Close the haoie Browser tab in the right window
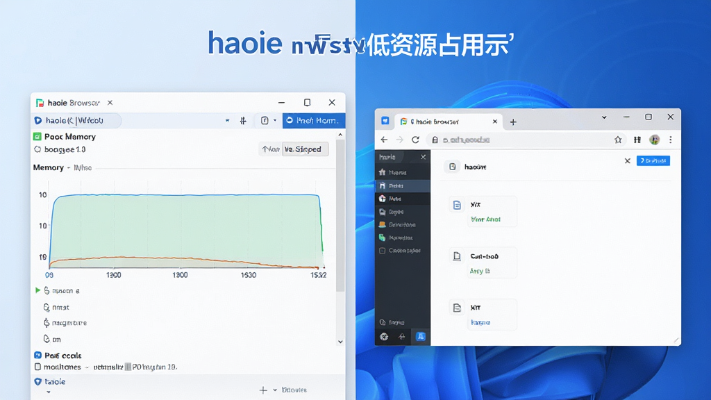Screen dimensions: 711x400 pyautogui.click(x=494, y=122)
